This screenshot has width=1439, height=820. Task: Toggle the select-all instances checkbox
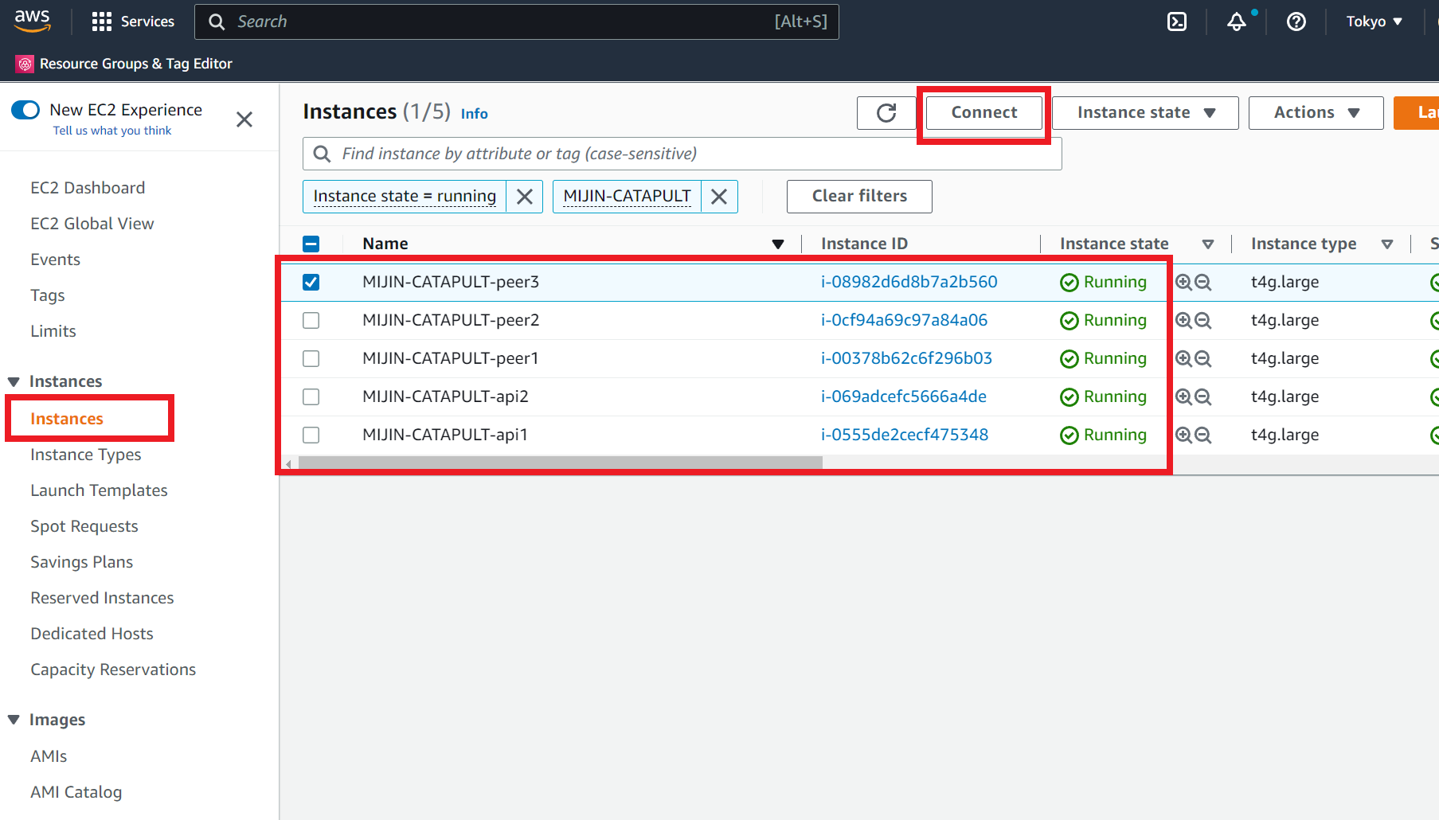coord(311,244)
